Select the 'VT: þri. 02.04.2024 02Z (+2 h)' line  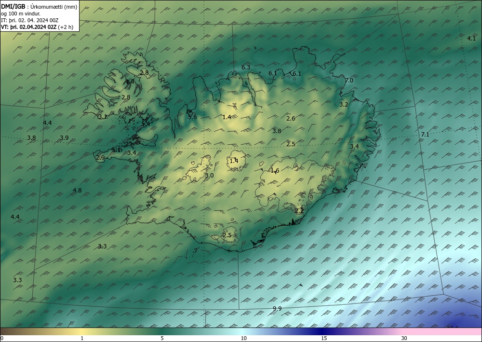(37, 27)
